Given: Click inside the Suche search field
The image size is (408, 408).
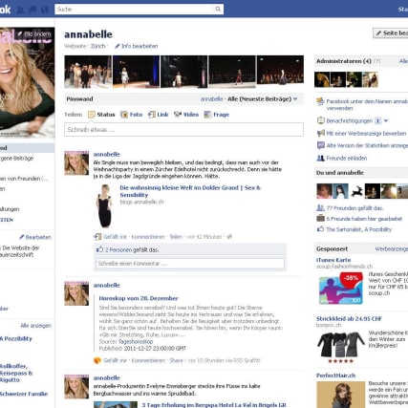Looking at the screenshot, I should pos(134,10).
